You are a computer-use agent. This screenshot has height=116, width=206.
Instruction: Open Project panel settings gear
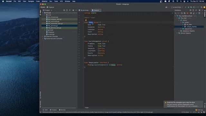coord(73,10)
